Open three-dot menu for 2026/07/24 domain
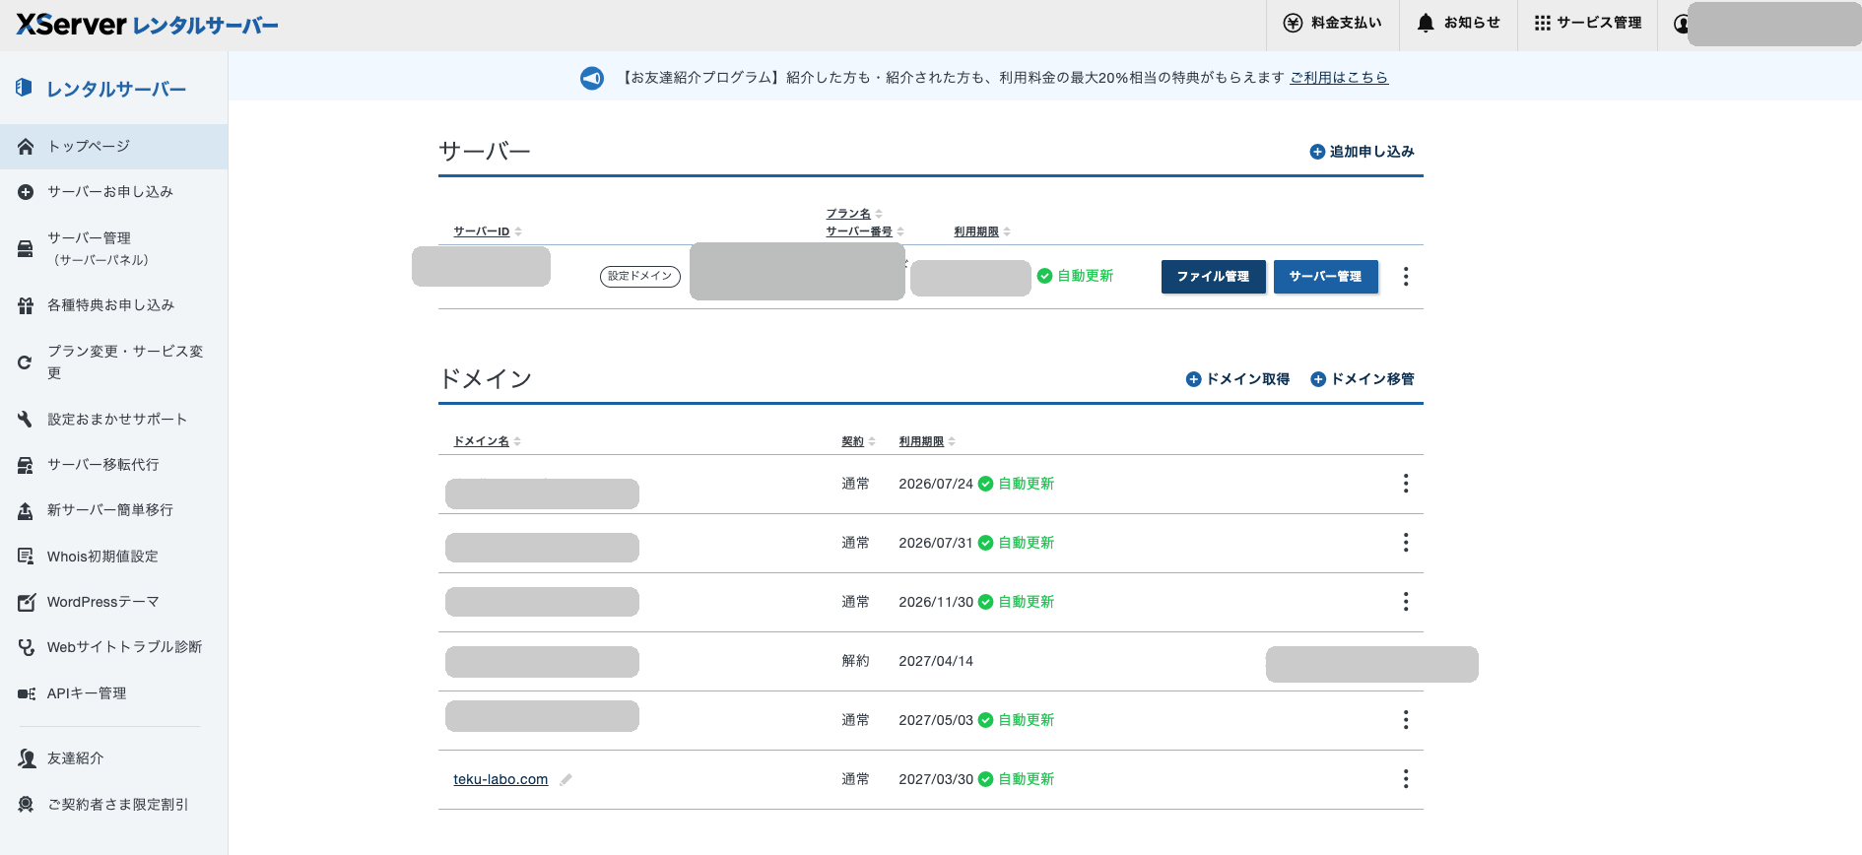 [1406, 484]
